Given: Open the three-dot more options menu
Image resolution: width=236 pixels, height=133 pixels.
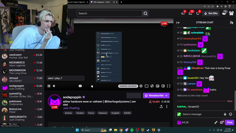Looking at the screenshot, I should pyautogui.click(x=167, y=106).
